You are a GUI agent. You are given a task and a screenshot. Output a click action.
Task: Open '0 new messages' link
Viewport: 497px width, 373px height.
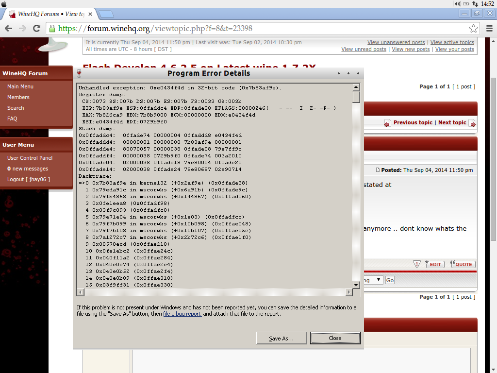point(28,169)
